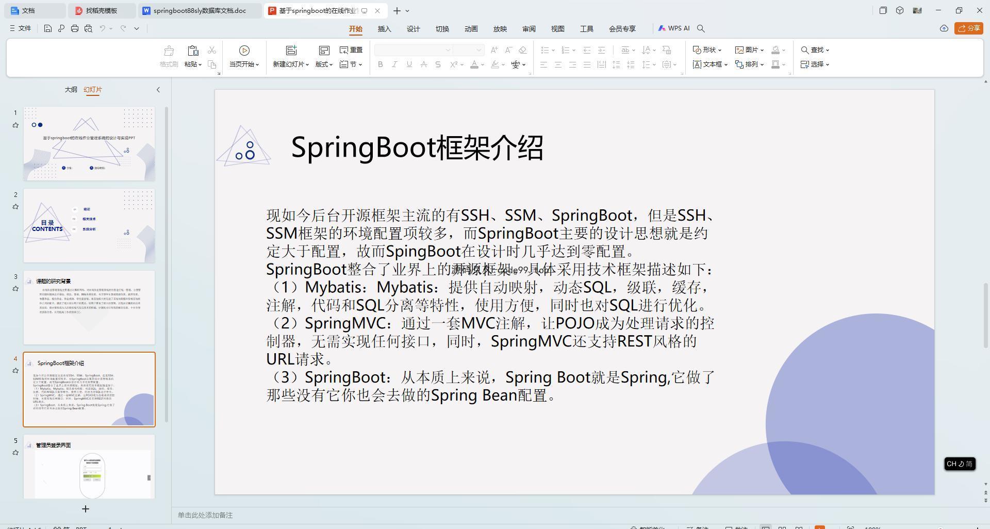Click new tab plus icon

tap(397, 10)
